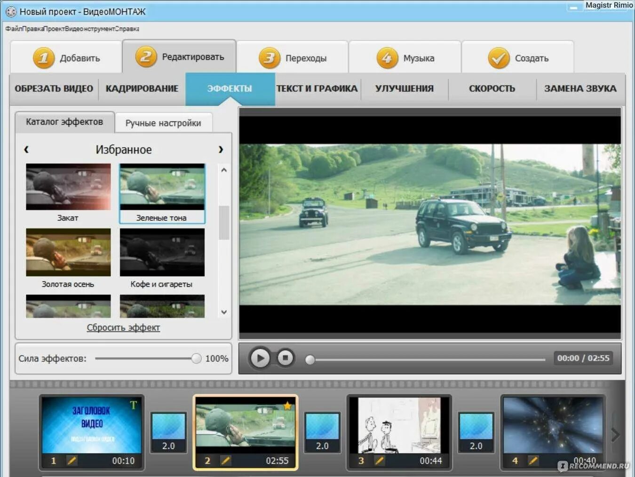635x477 pixels.
Task: Click the effects list scrollbar thumb
Action: [x=224, y=222]
